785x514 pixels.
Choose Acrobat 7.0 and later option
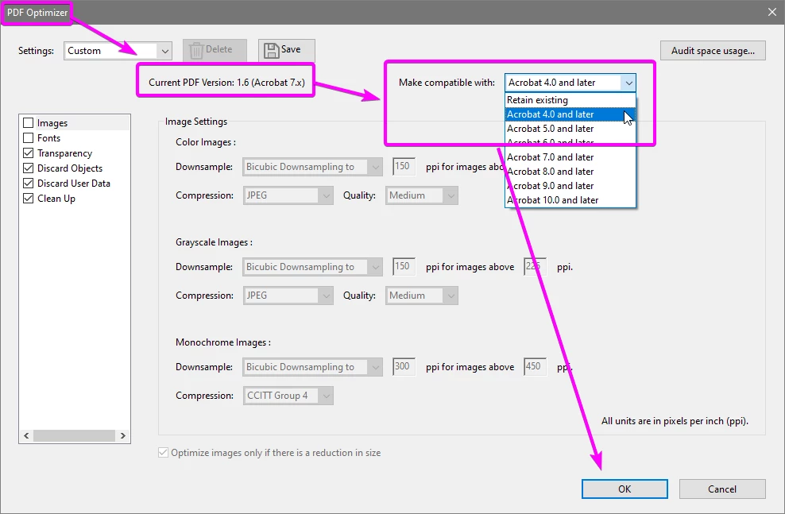pos(570,157)
